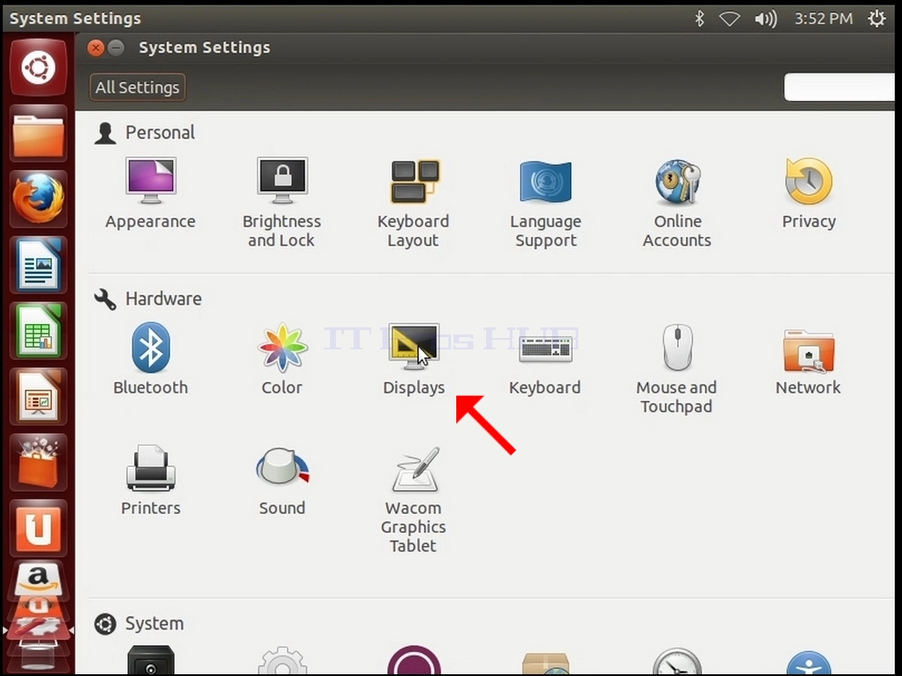Open the system power gear menu

click(x=877, y=18)
